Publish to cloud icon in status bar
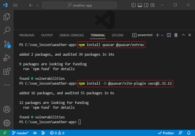Image resolution: width=195 pixels, height=136 pixels. click(35, 133)
